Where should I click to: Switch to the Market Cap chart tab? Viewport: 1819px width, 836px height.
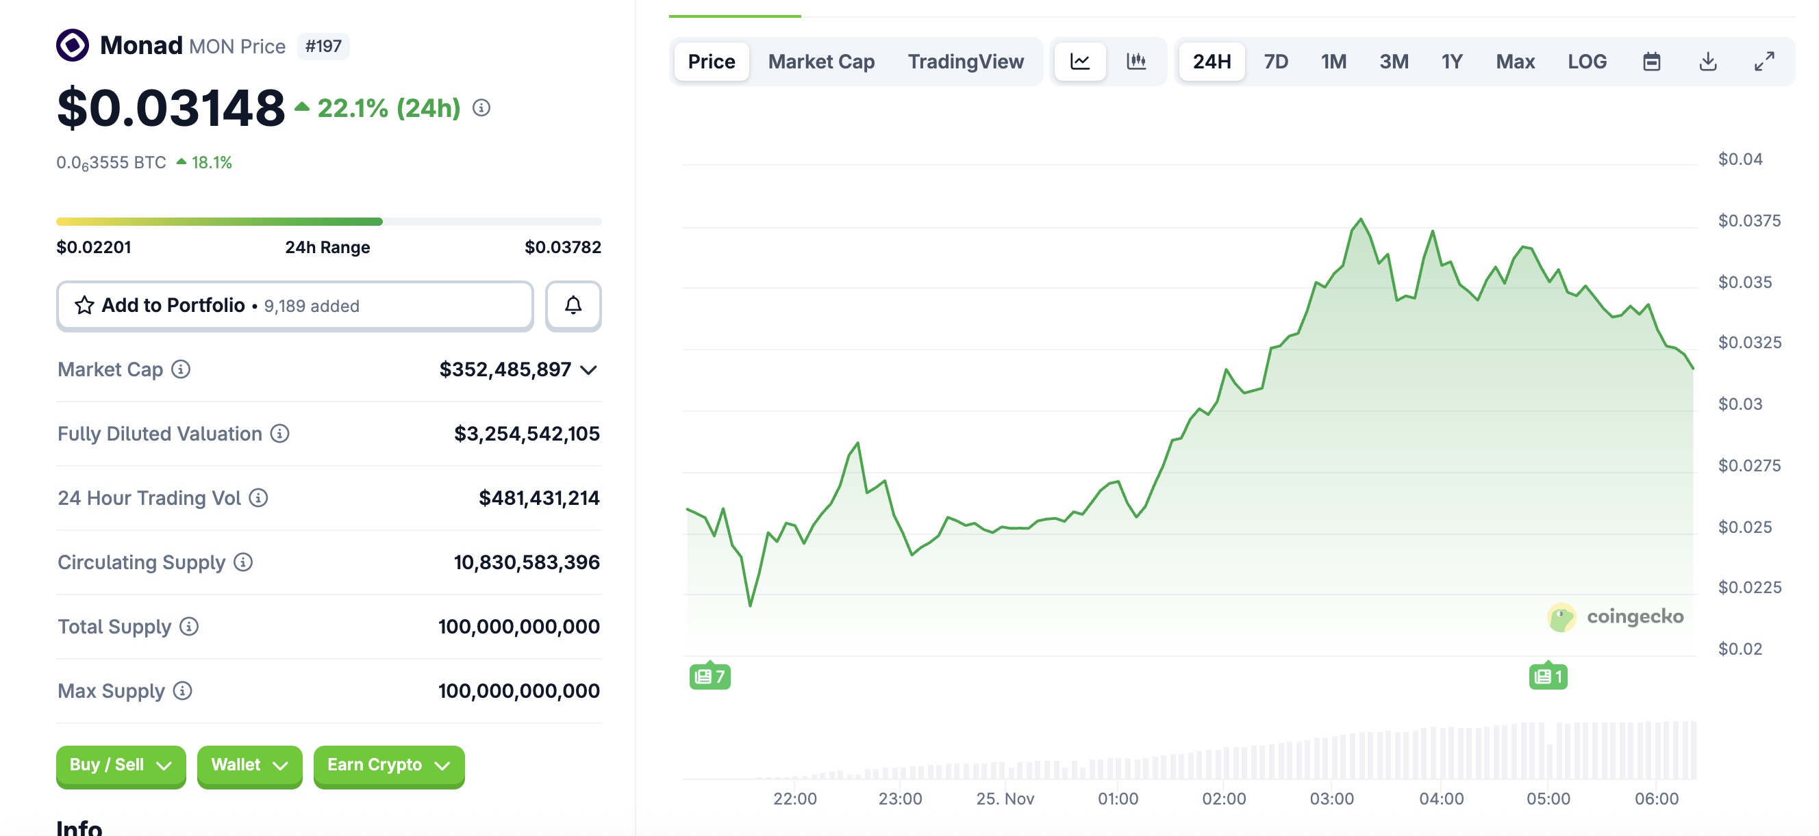pyautogui.click(x=820, y=61)
